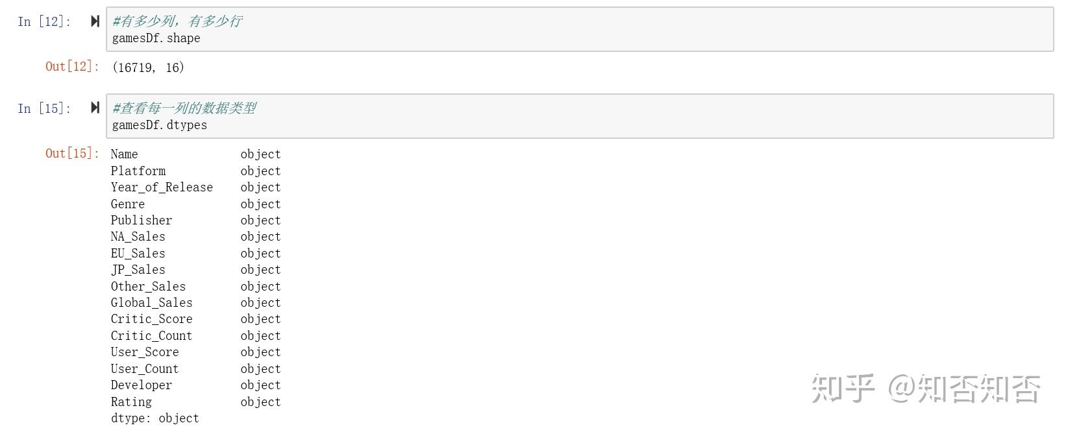The width and height of the screenshot is (1068, 432).
Task: Select the In [15] prompt label
Action: pos(44,108)
